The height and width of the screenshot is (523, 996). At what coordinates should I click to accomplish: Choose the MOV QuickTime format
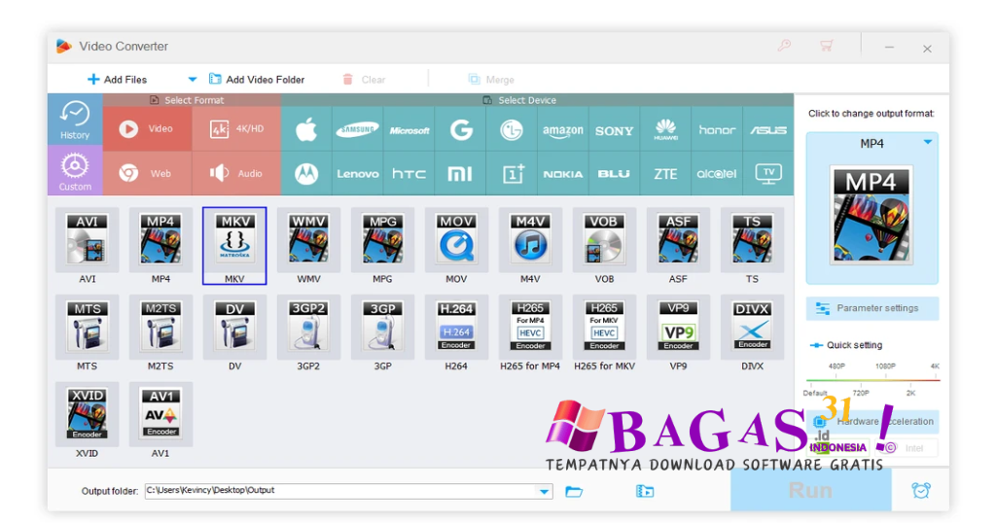tap(456, 240)
